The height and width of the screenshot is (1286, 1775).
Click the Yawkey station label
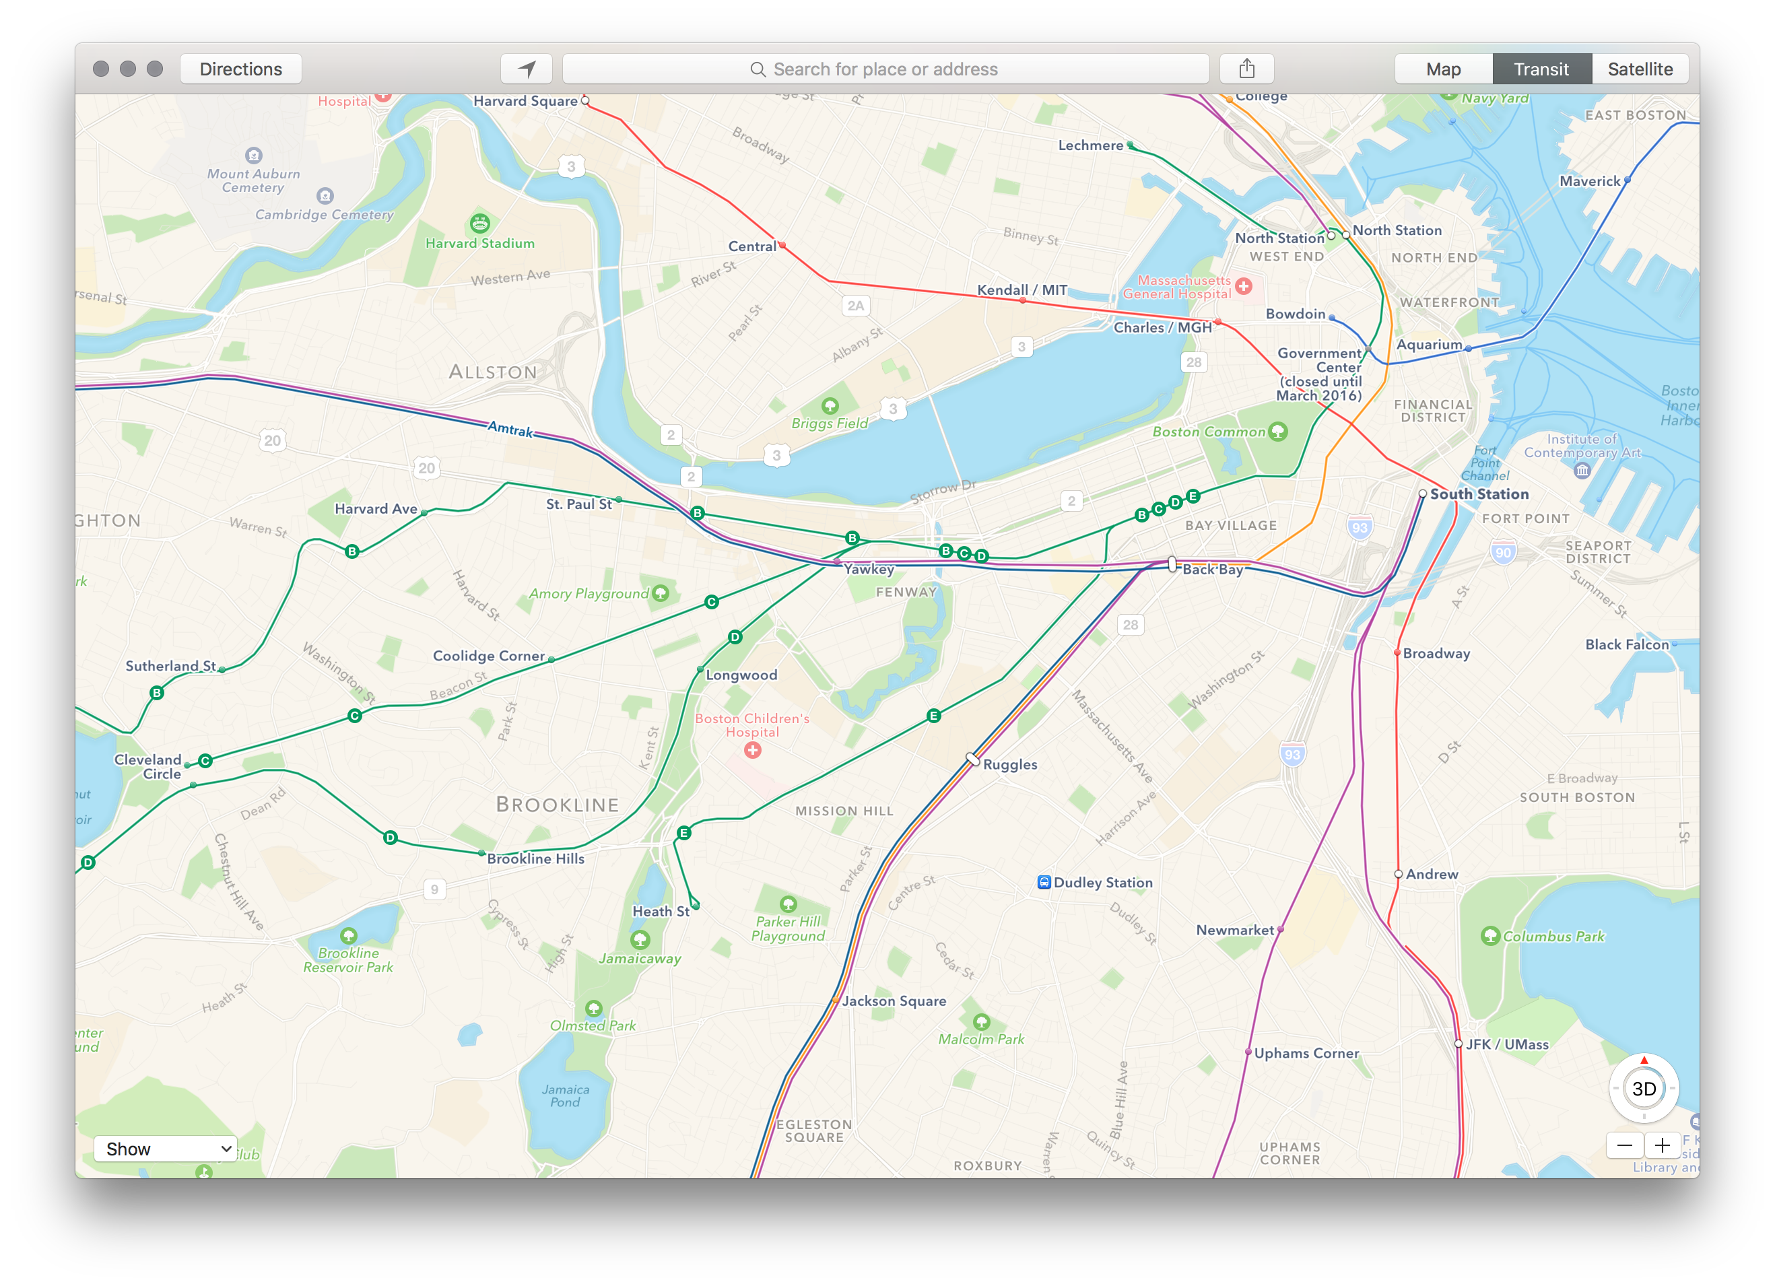(x=869, y=569)
